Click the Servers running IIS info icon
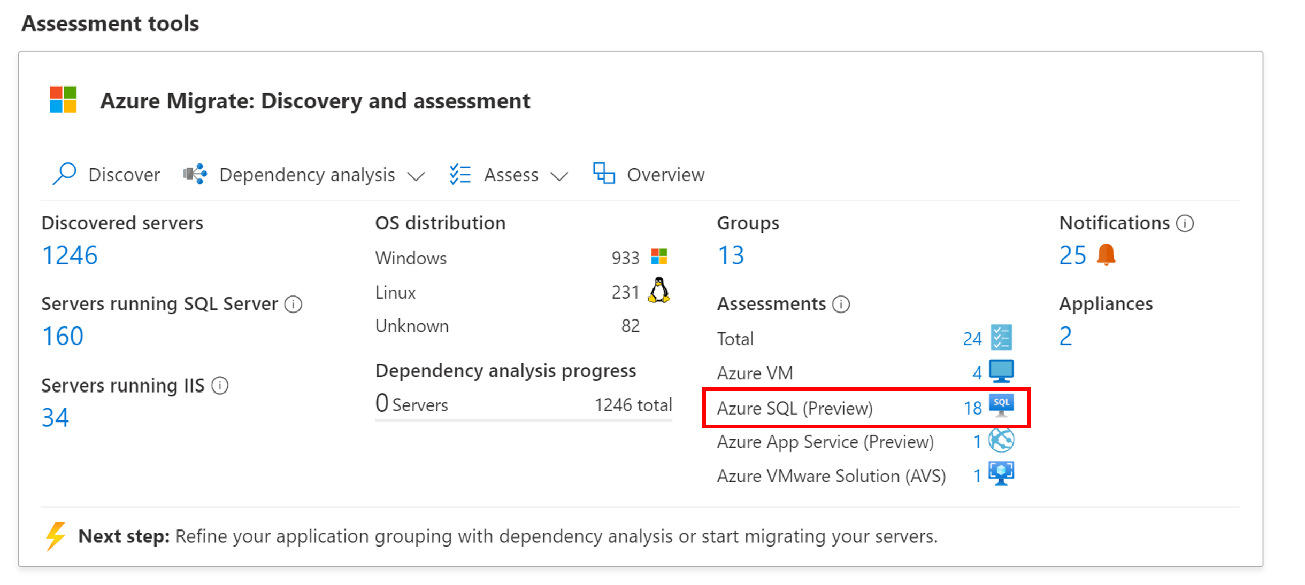The height and width of the screenshot is (585, 1305). pyautogui.click(x=227, y=382)
